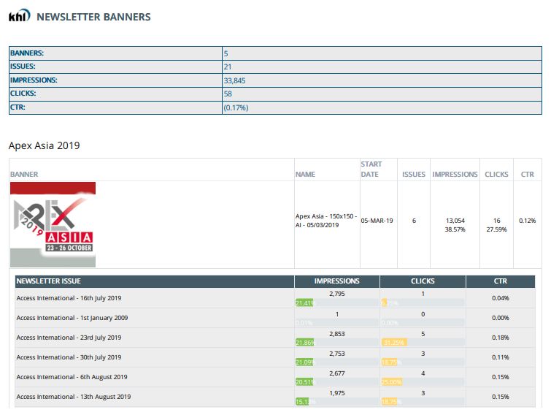Click the dark IMPRESSIONS header in issue table

[336, 281]
